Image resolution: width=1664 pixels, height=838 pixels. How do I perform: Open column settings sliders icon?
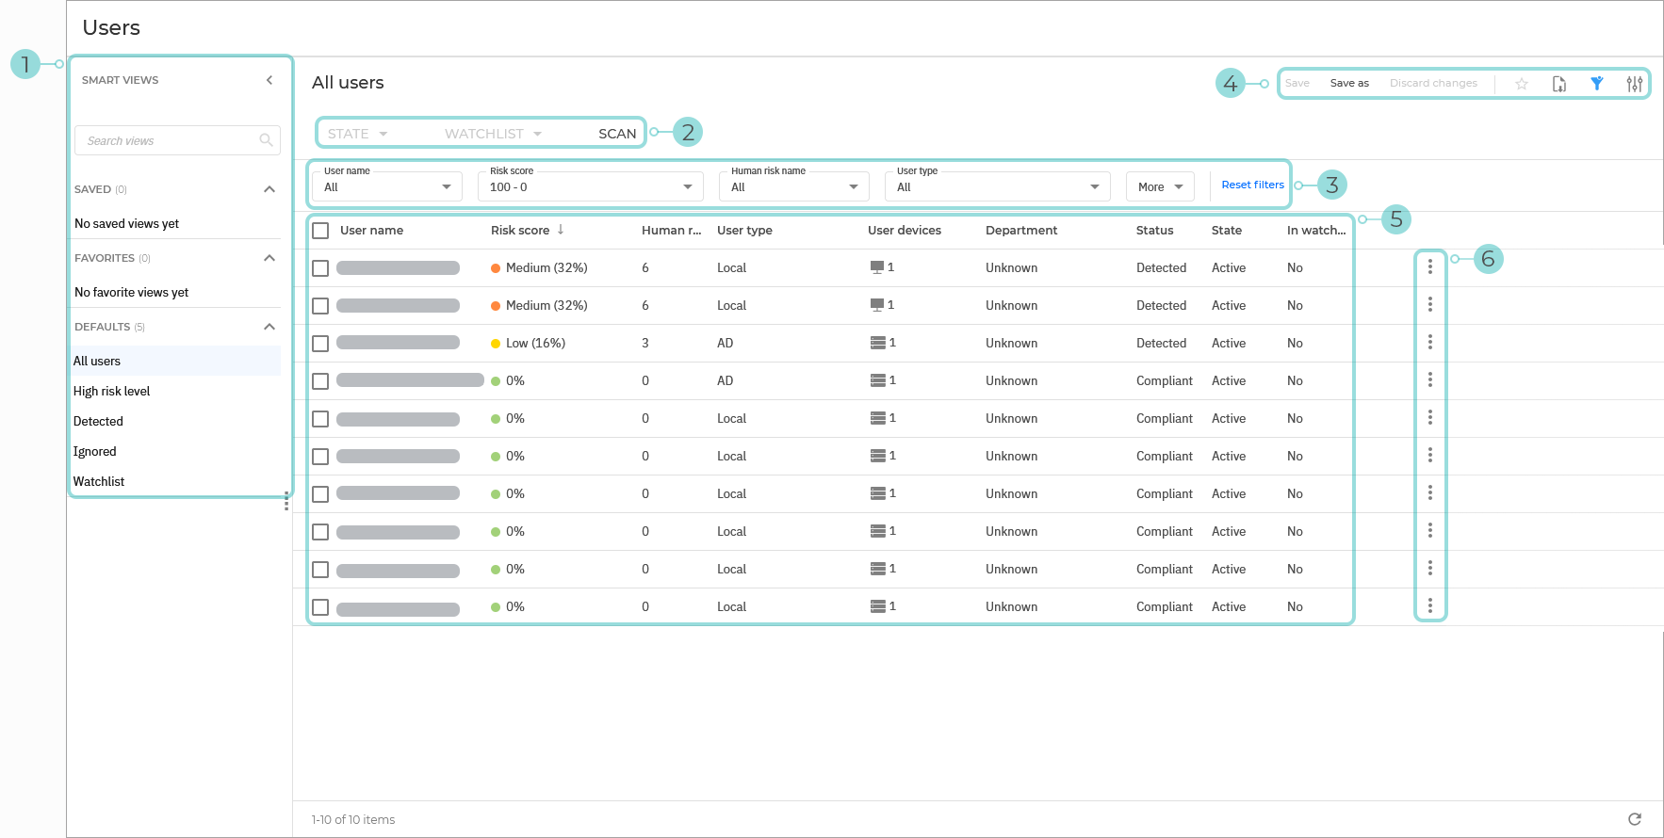(1635, 84)
